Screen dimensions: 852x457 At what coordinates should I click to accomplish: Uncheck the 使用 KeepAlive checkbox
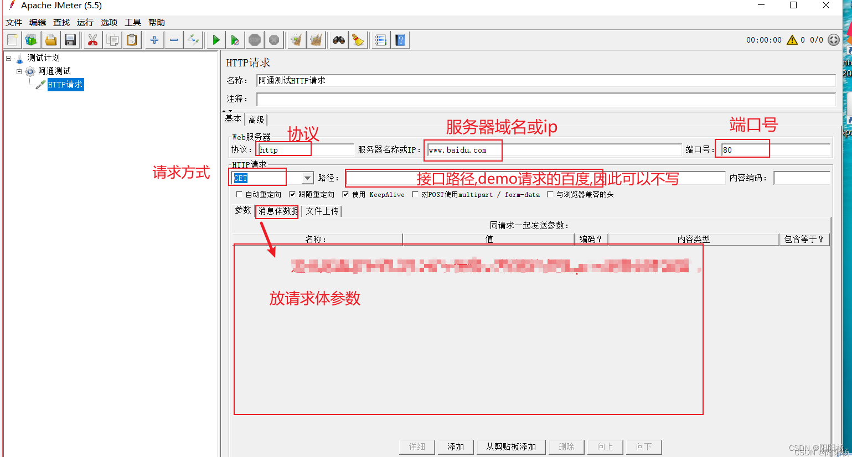[345, 194]
